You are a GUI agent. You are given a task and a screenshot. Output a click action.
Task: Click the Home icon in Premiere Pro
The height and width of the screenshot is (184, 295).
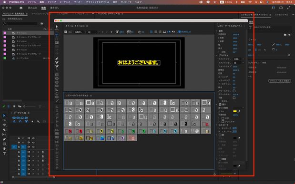point(21,8)
